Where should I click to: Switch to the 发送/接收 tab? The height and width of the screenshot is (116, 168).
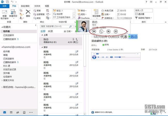(x=25, y=6)
